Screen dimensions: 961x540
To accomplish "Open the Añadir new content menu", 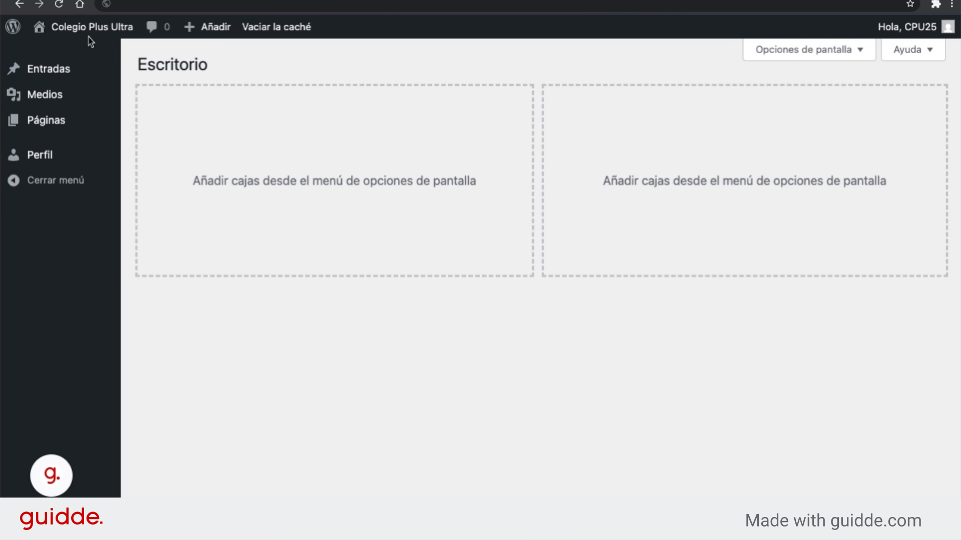I will point(216,26).
